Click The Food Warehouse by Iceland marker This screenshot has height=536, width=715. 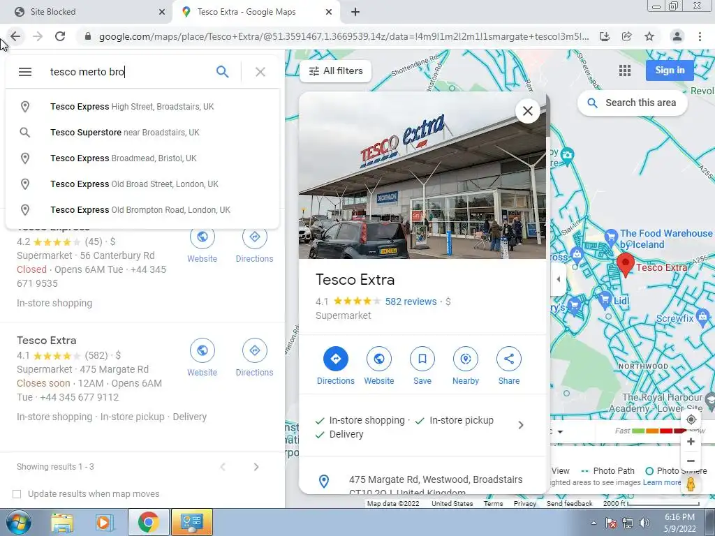click(x=610, y=237)
